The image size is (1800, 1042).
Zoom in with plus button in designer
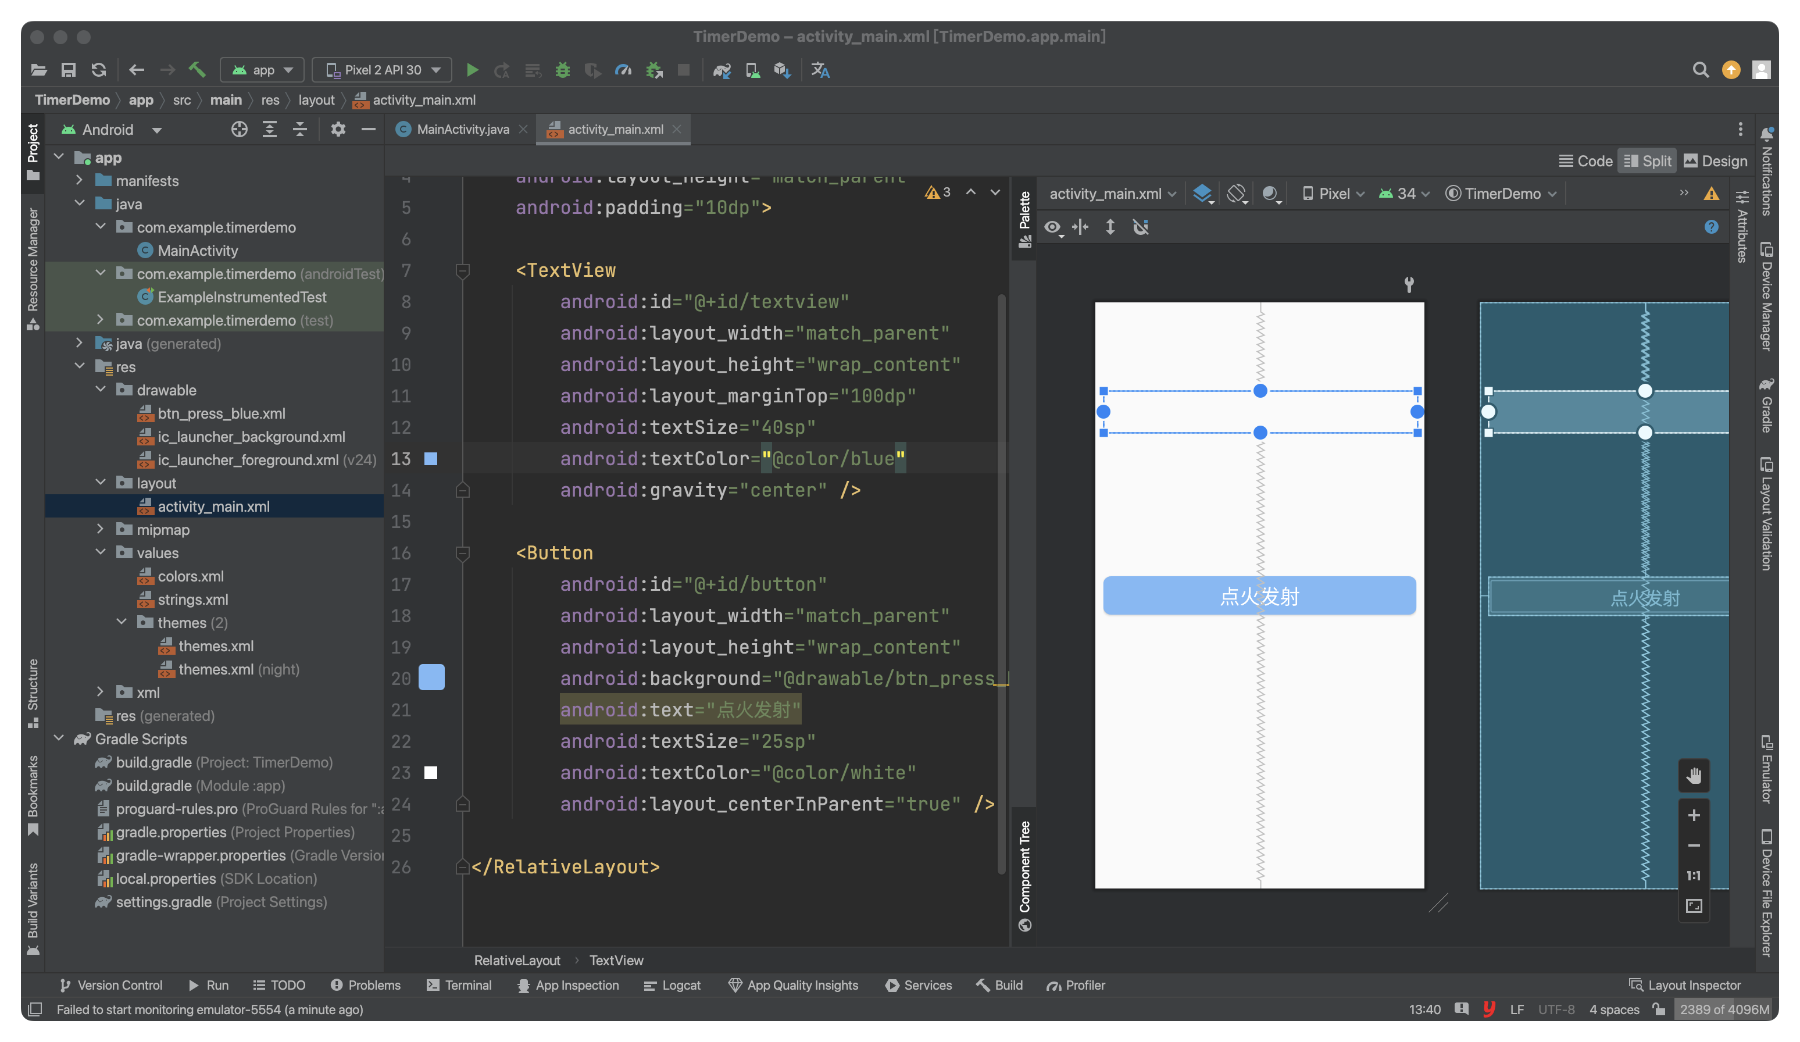(x=1694, y=816)
